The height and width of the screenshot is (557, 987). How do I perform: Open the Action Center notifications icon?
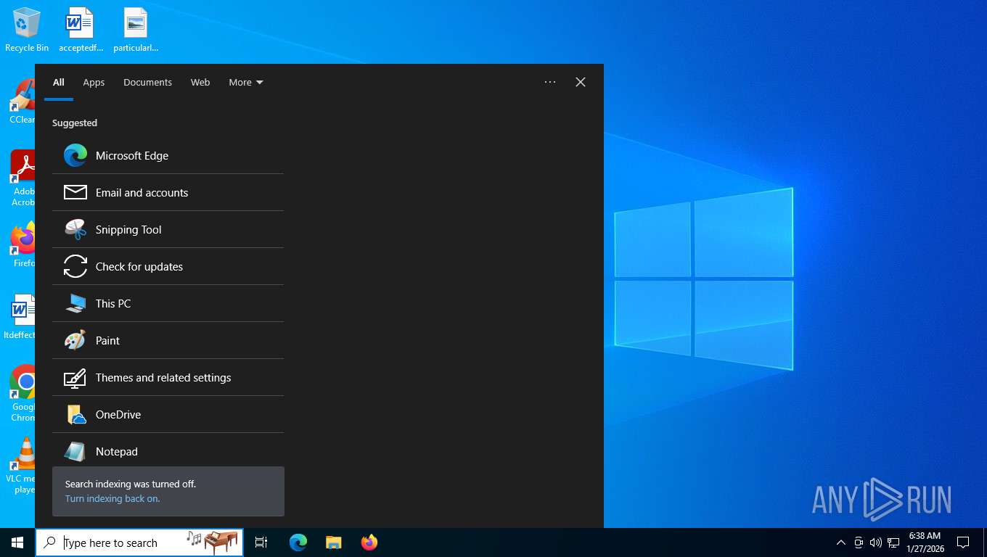(x=963, y=542)
